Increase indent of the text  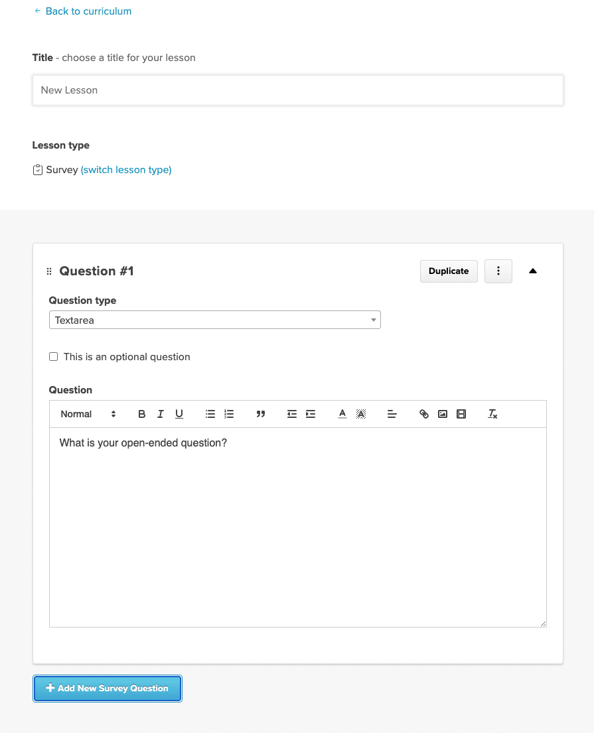pos(311,414)
